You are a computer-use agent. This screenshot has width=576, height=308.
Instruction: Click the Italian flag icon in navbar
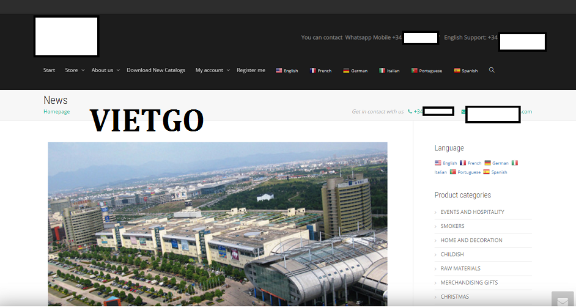(x=382, y=70)
